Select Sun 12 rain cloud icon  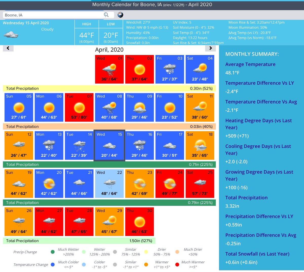pos(19,146)
